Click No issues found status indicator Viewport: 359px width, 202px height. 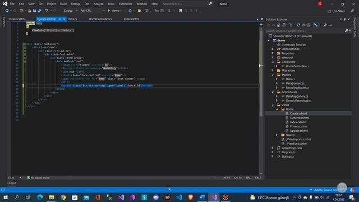tap(38, 178)
